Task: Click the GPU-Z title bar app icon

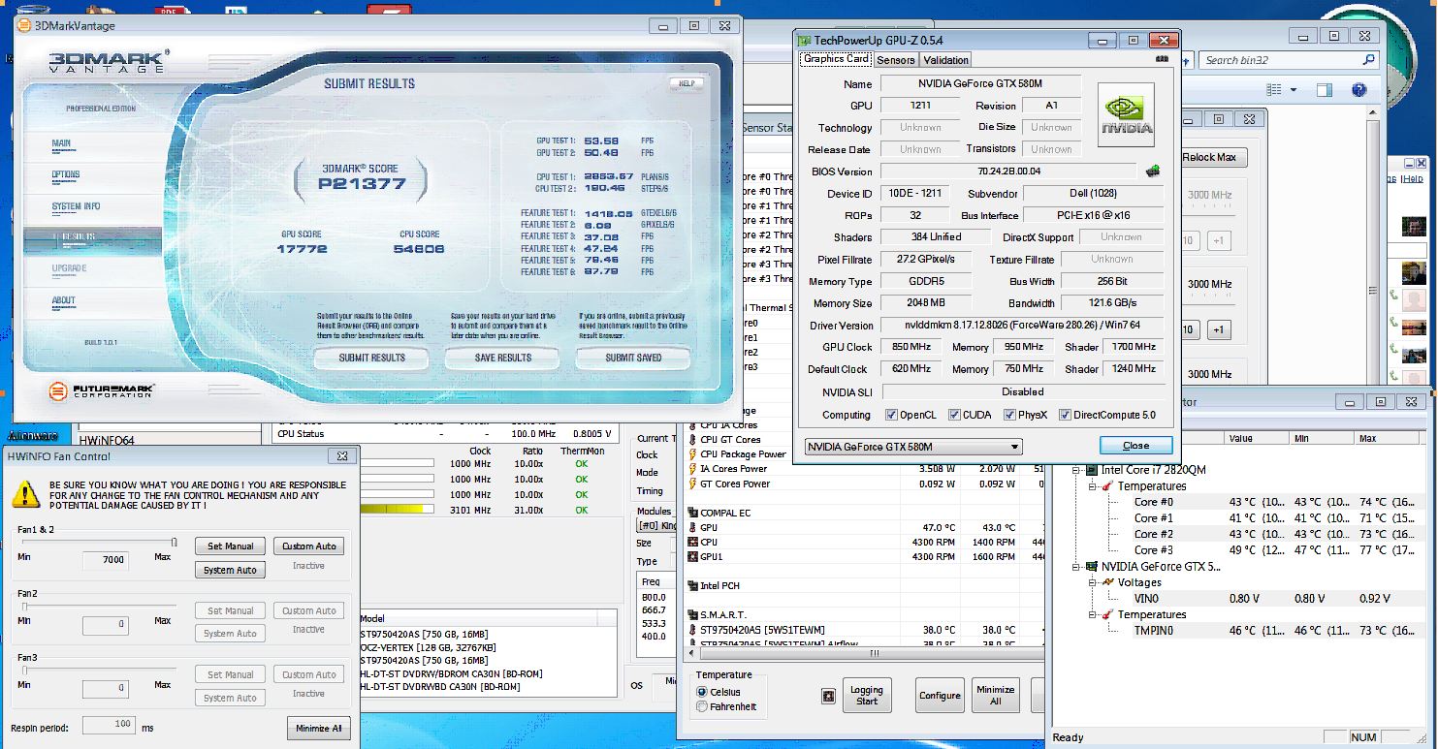Action: click(804, 41)
